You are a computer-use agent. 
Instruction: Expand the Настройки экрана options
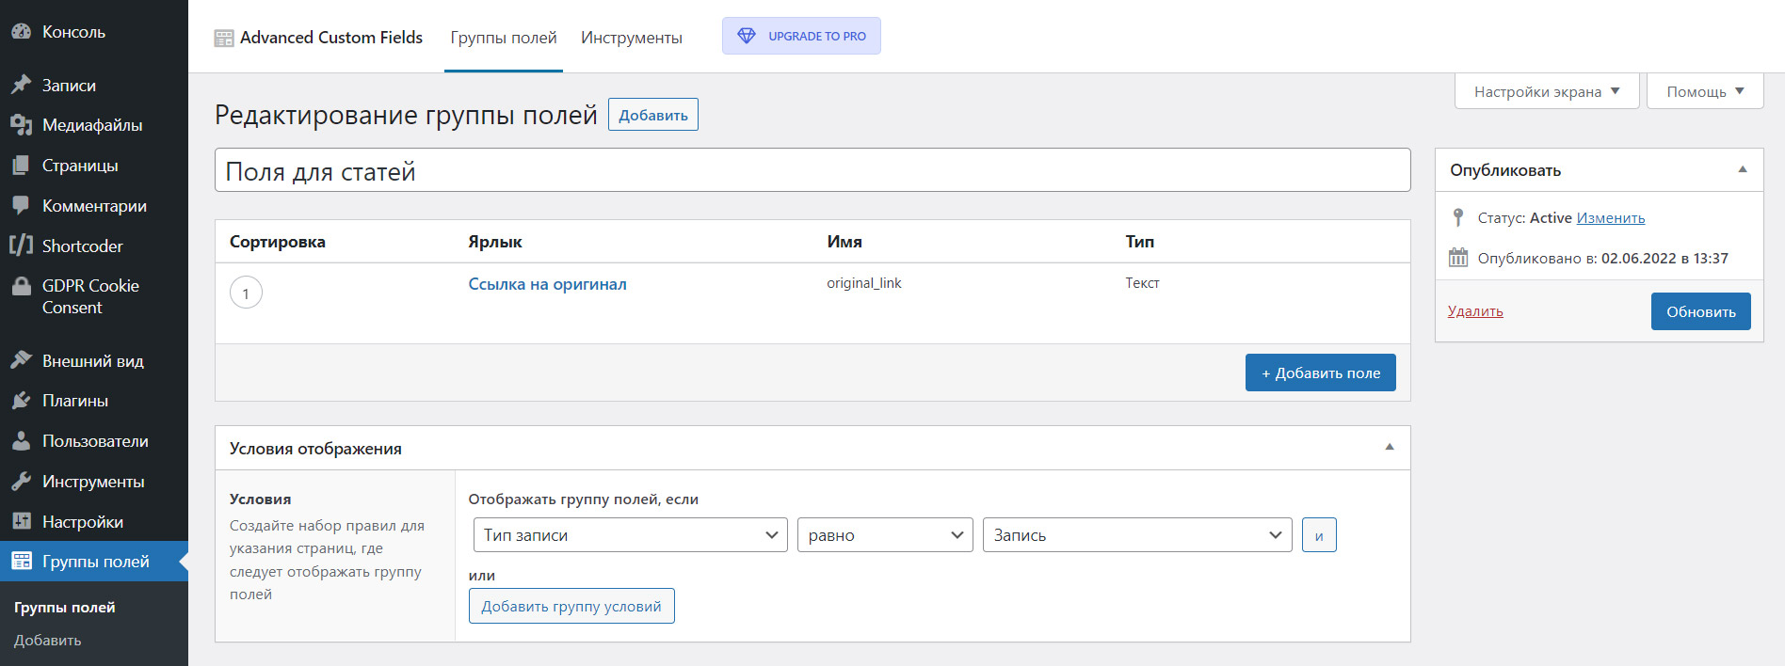coord(1546,91)
